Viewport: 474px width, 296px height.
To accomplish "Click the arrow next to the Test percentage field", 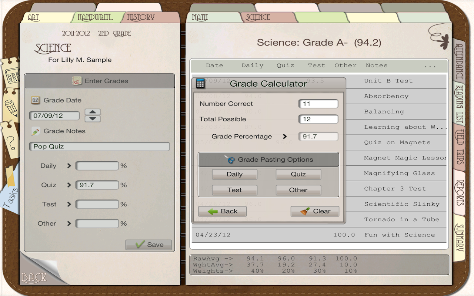I will point(69,204).
